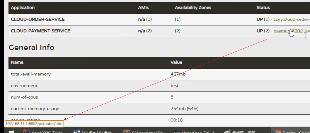
Task: Click the second payment instance link
Action: [x=308, y=31]
